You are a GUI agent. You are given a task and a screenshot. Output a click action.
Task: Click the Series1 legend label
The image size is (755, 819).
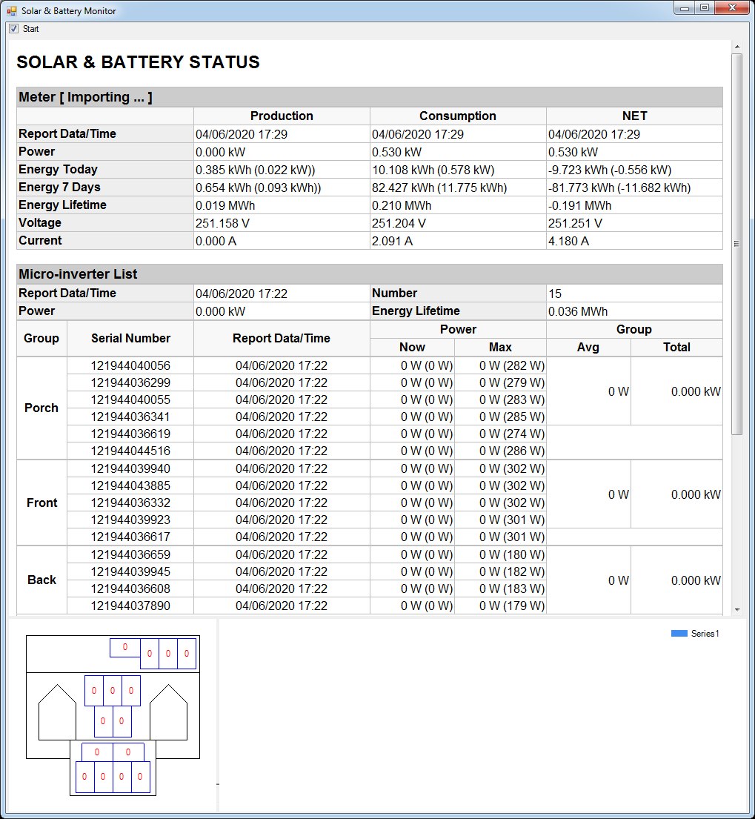(x=705, y=633)
